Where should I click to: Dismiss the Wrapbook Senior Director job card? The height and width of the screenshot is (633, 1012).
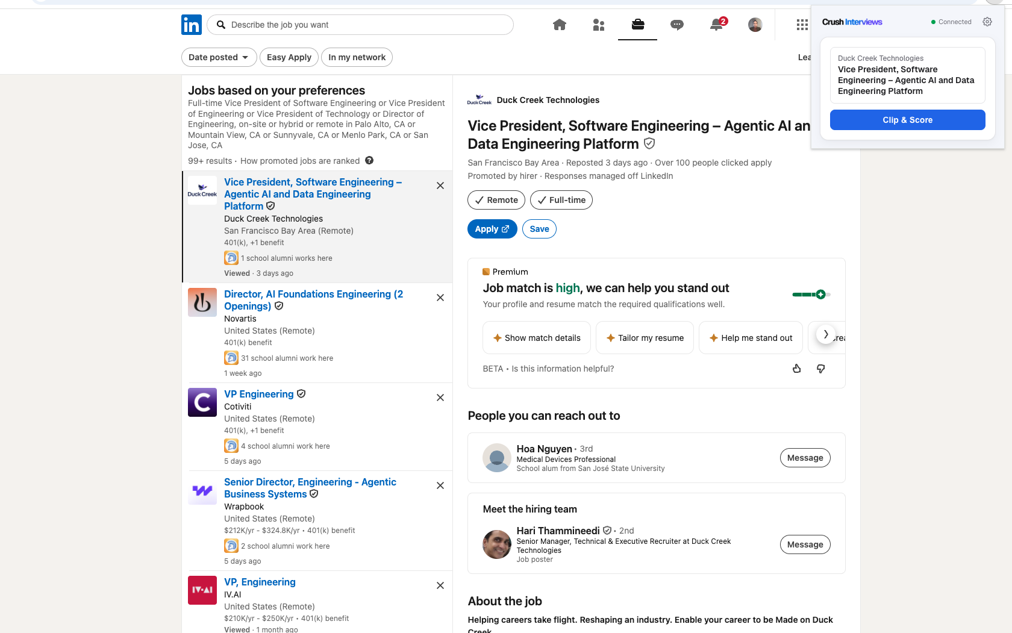(440, 485)
